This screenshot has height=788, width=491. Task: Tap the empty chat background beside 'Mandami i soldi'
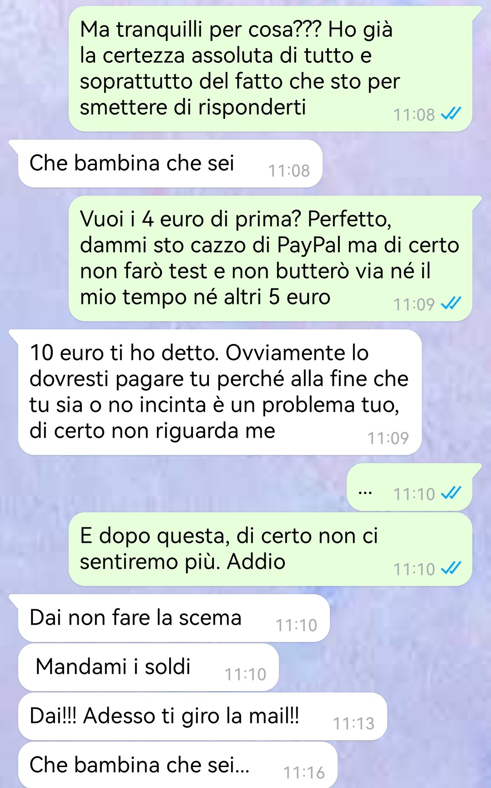(x=382, y=667)
